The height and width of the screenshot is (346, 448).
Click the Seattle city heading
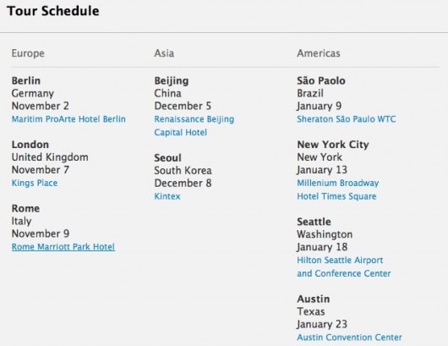314,222
